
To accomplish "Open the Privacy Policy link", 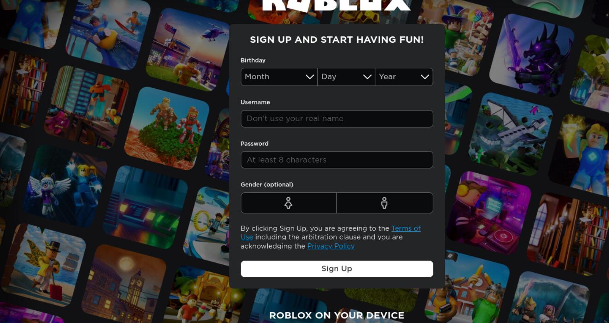I will 331,246.
